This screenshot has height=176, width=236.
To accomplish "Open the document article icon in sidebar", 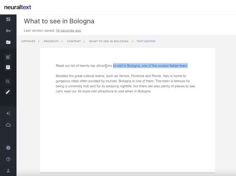I will (8, 67).
